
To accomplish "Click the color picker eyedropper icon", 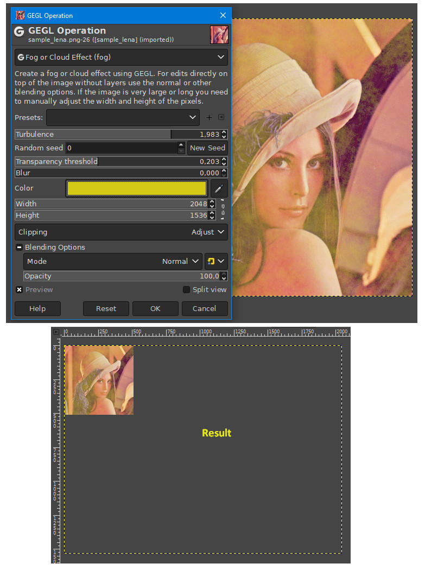I will pos(219,188).
